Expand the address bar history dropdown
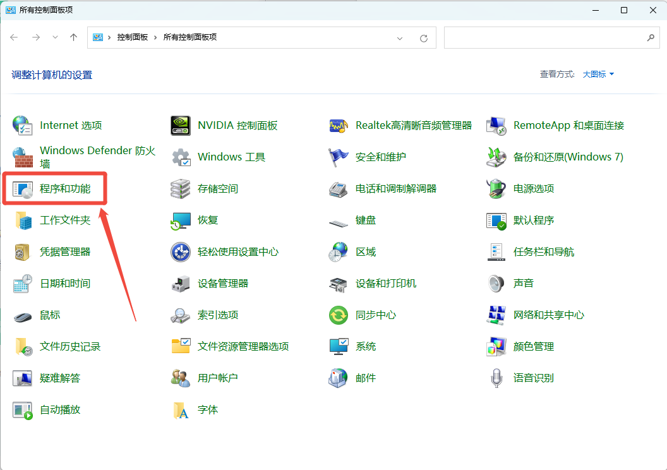This screenshot has width=667, height=470. tap(399, 39)
